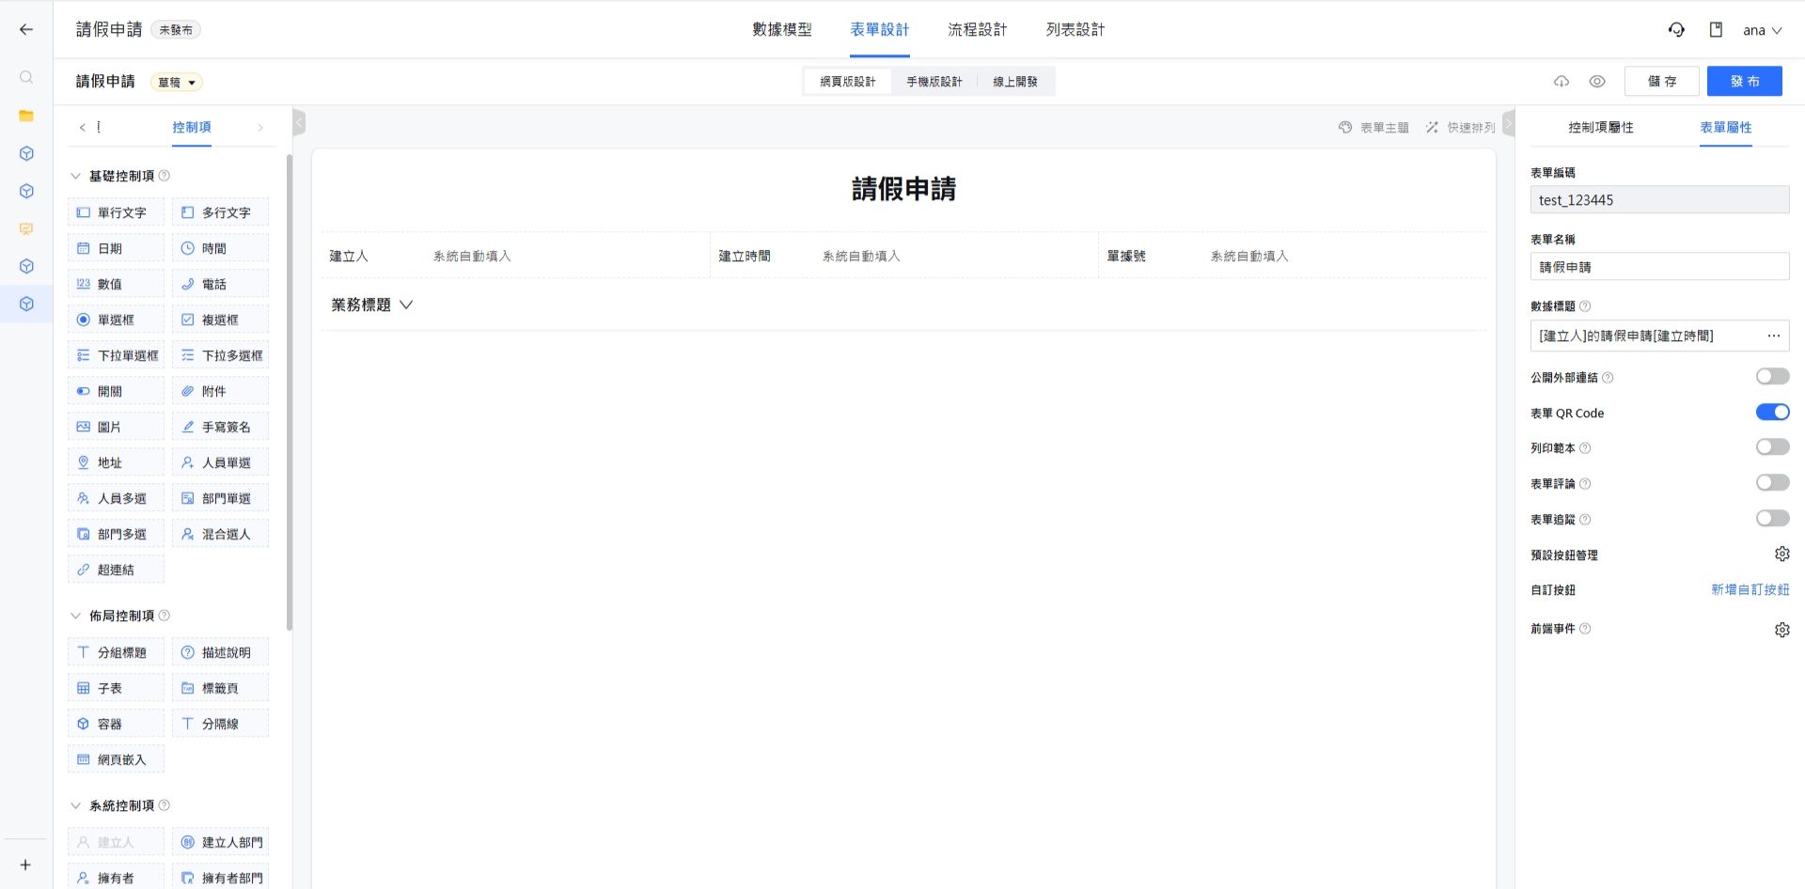Click the back arrow icon

coord(26,29)
